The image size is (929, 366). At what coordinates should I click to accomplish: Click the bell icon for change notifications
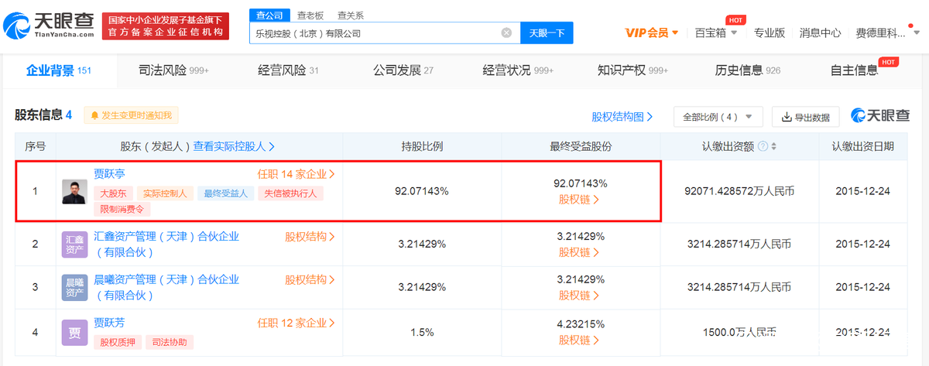(95, 116)
